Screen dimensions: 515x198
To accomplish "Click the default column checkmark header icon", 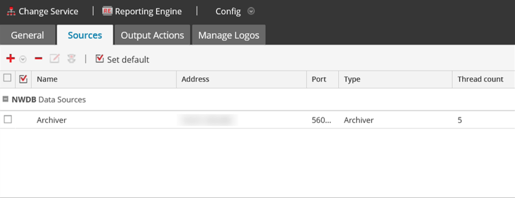I will (x=23, y=79).
